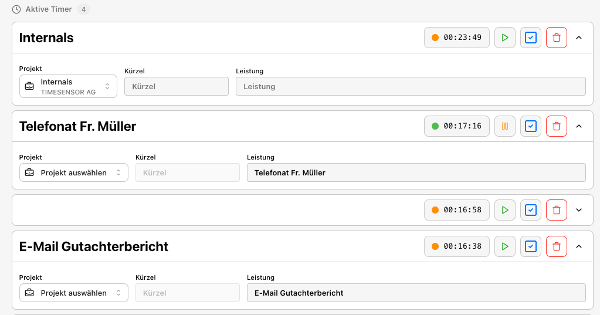Start the Internals timer with play icon
Screen dimensions: 600x315
click(x=504, y=38)
